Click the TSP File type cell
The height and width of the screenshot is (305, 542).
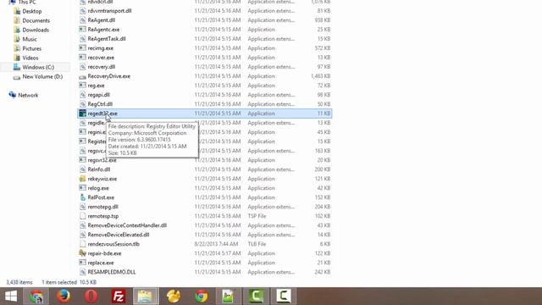click(x=257, y=216)
